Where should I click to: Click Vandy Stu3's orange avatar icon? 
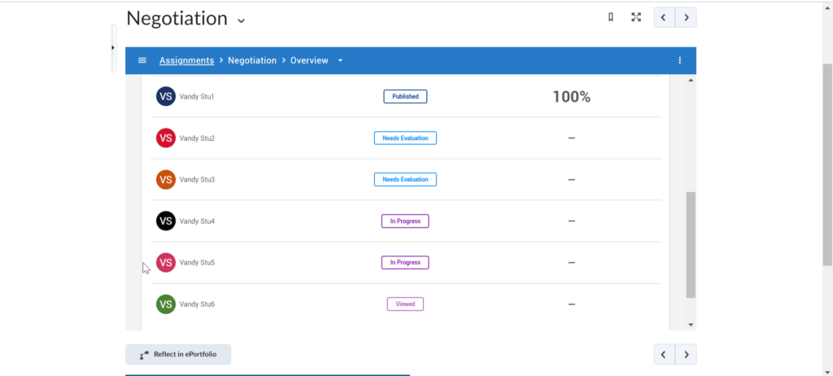[x=166, y=179]
